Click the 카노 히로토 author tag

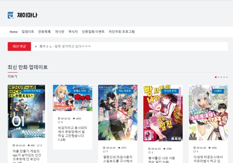coord(125,91)
